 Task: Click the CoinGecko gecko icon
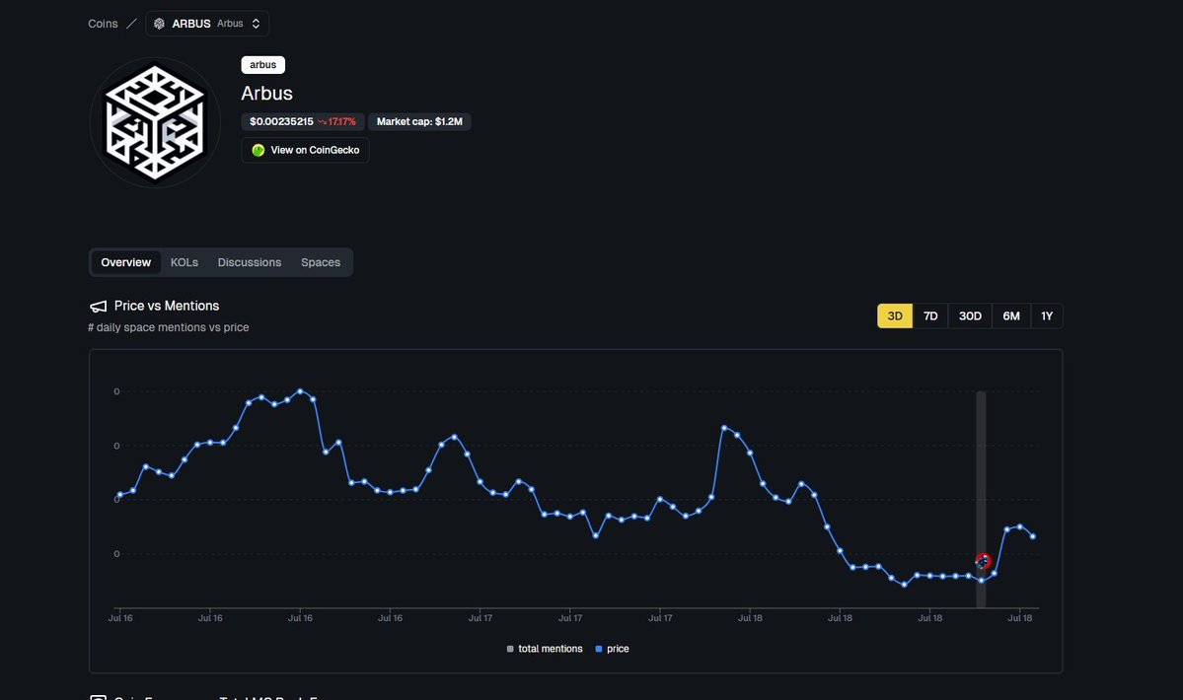[259, 150]
